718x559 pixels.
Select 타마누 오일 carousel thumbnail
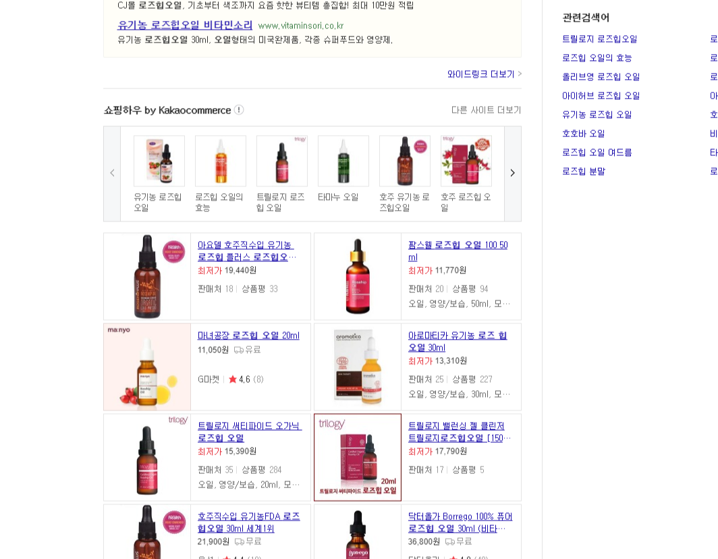click(343, 161)
